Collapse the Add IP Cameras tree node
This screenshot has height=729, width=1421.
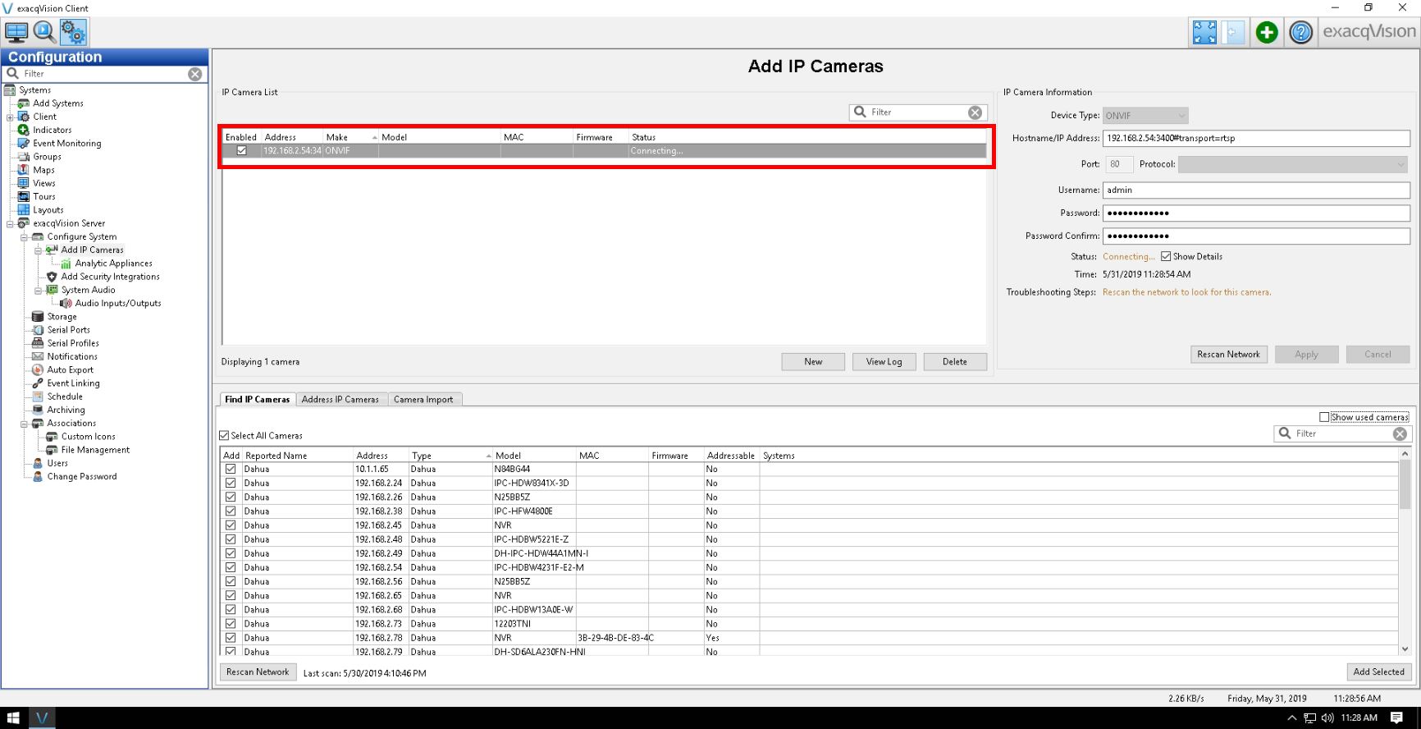[x=38, y=250]
